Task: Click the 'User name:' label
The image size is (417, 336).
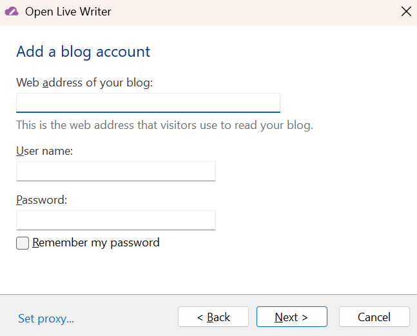Action: coord(44,151)
